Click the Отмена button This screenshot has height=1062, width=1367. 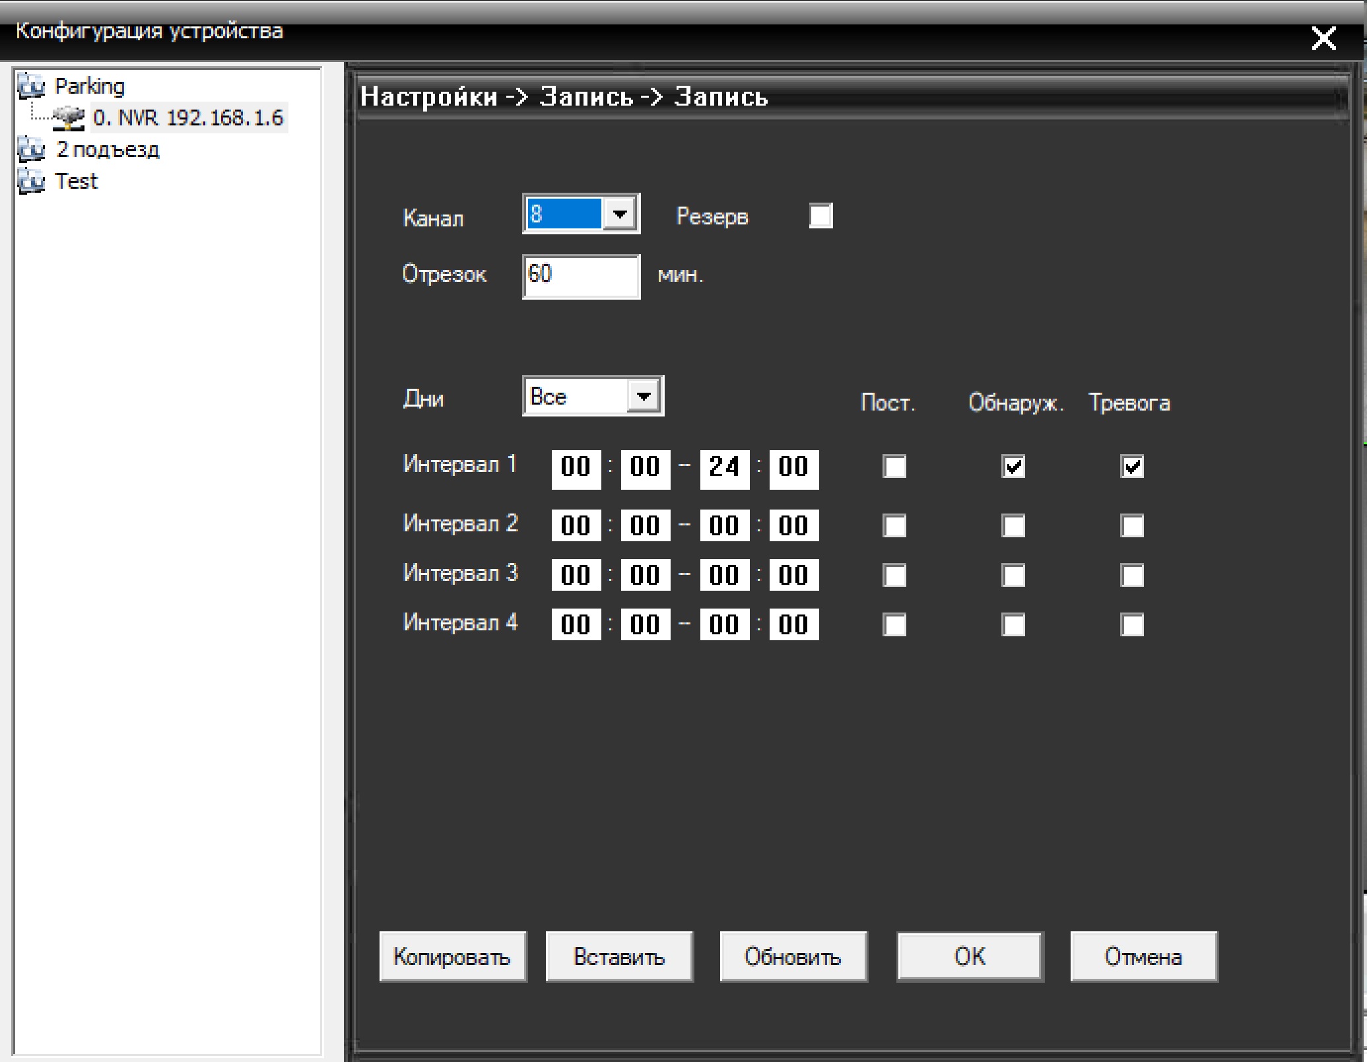1143,956
